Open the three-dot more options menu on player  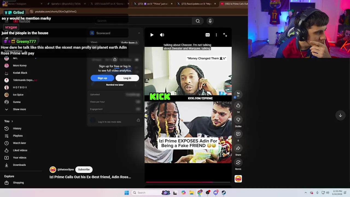click(216, 35)
